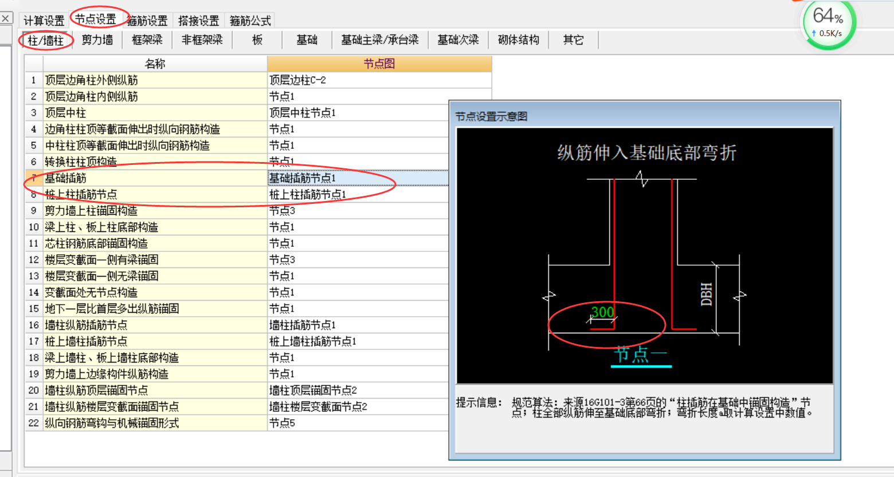
Task: Select row 中柱柱顶等截面伸出时纵向钢筋构造
Action: tap(155, 145)
